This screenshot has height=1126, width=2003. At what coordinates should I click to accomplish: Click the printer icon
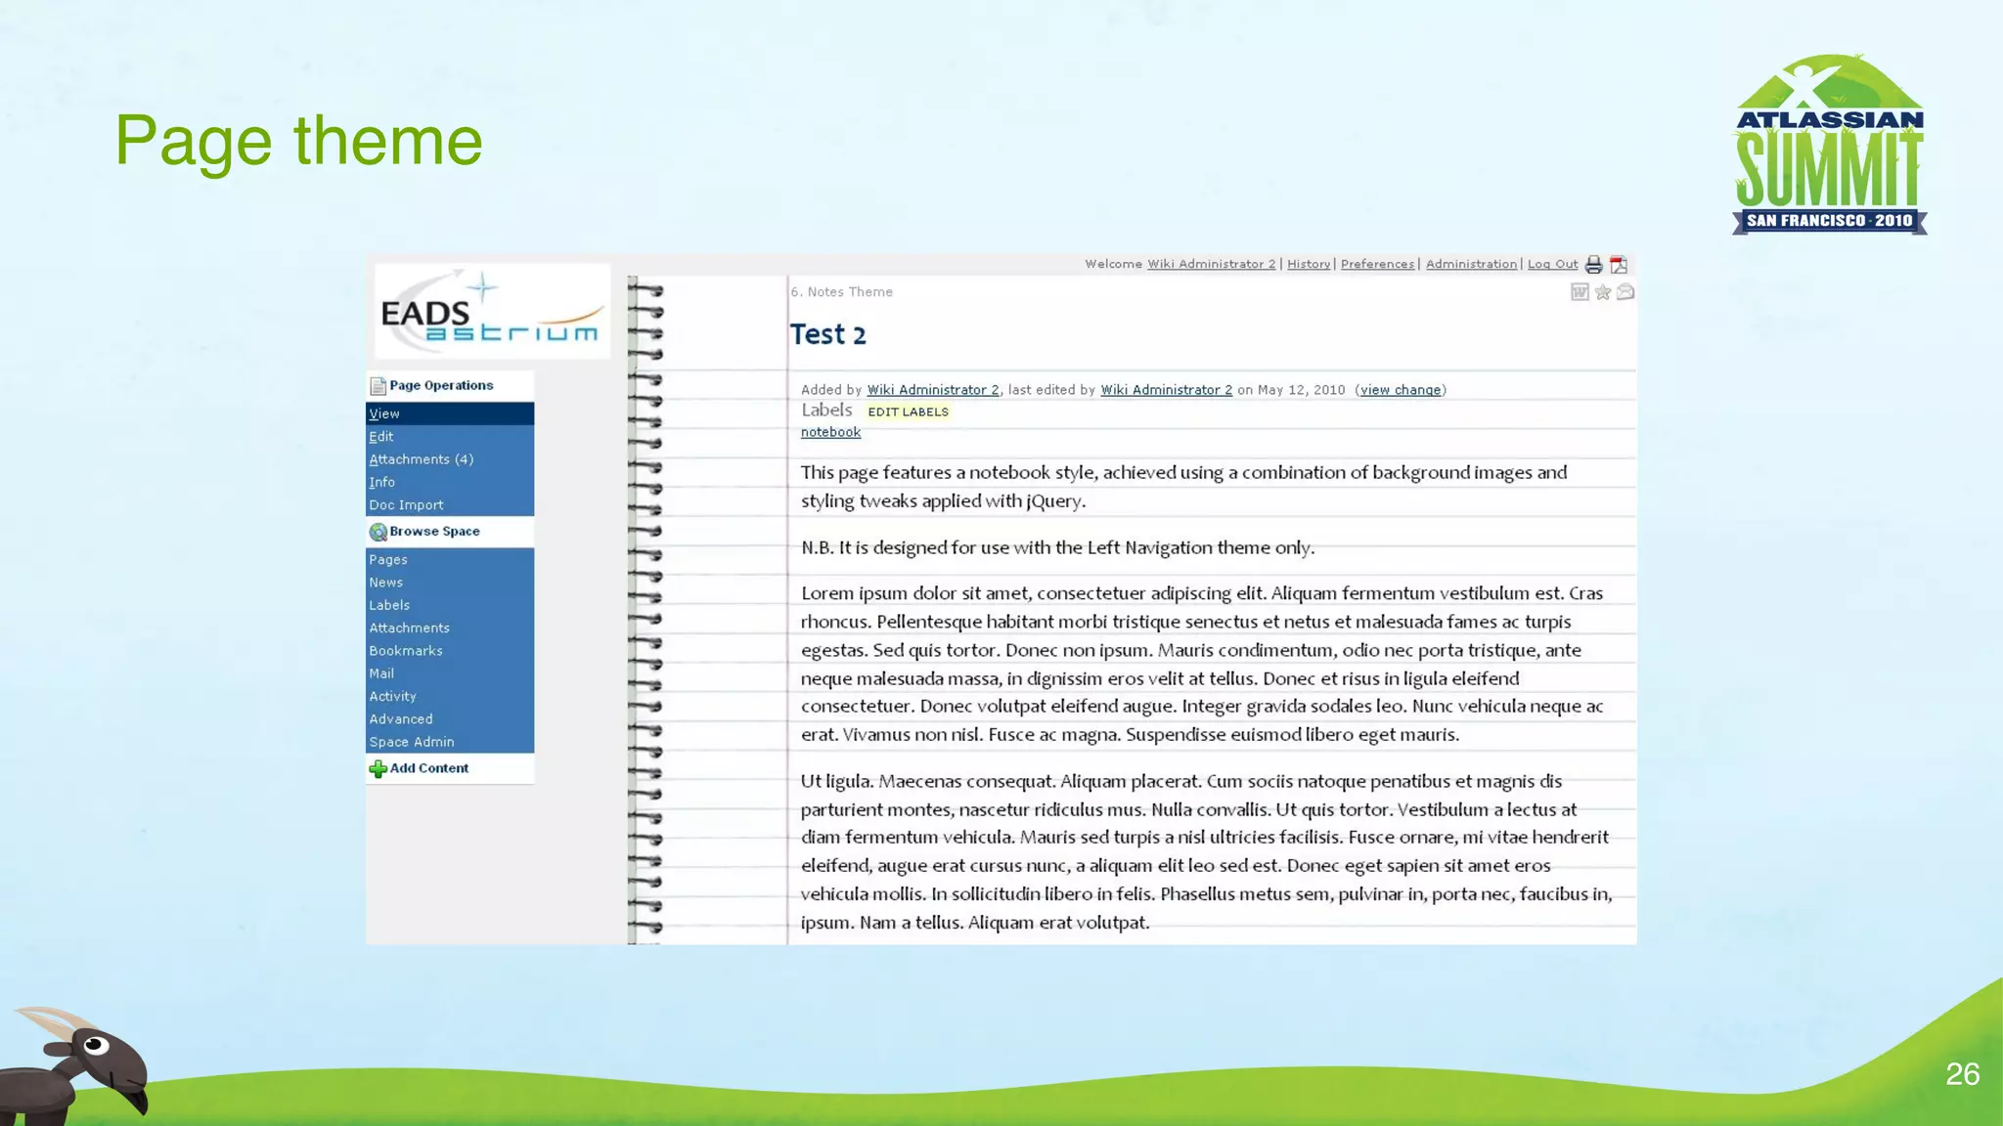click(x=1593, y=265)
